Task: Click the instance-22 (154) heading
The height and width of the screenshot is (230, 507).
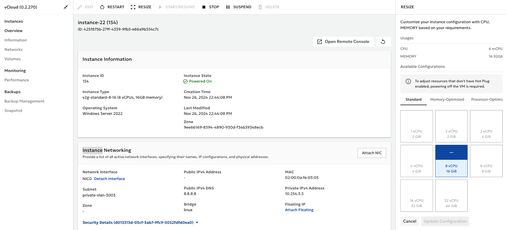Action: click(x=98, y=22)
